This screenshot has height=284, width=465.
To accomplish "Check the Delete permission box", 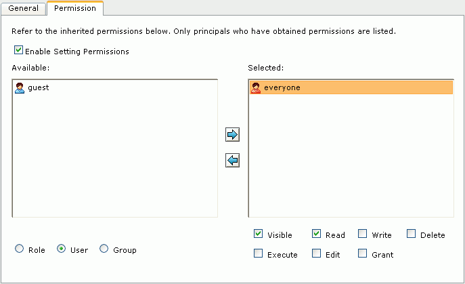I will pyautogui.click(x=411, y=234).
